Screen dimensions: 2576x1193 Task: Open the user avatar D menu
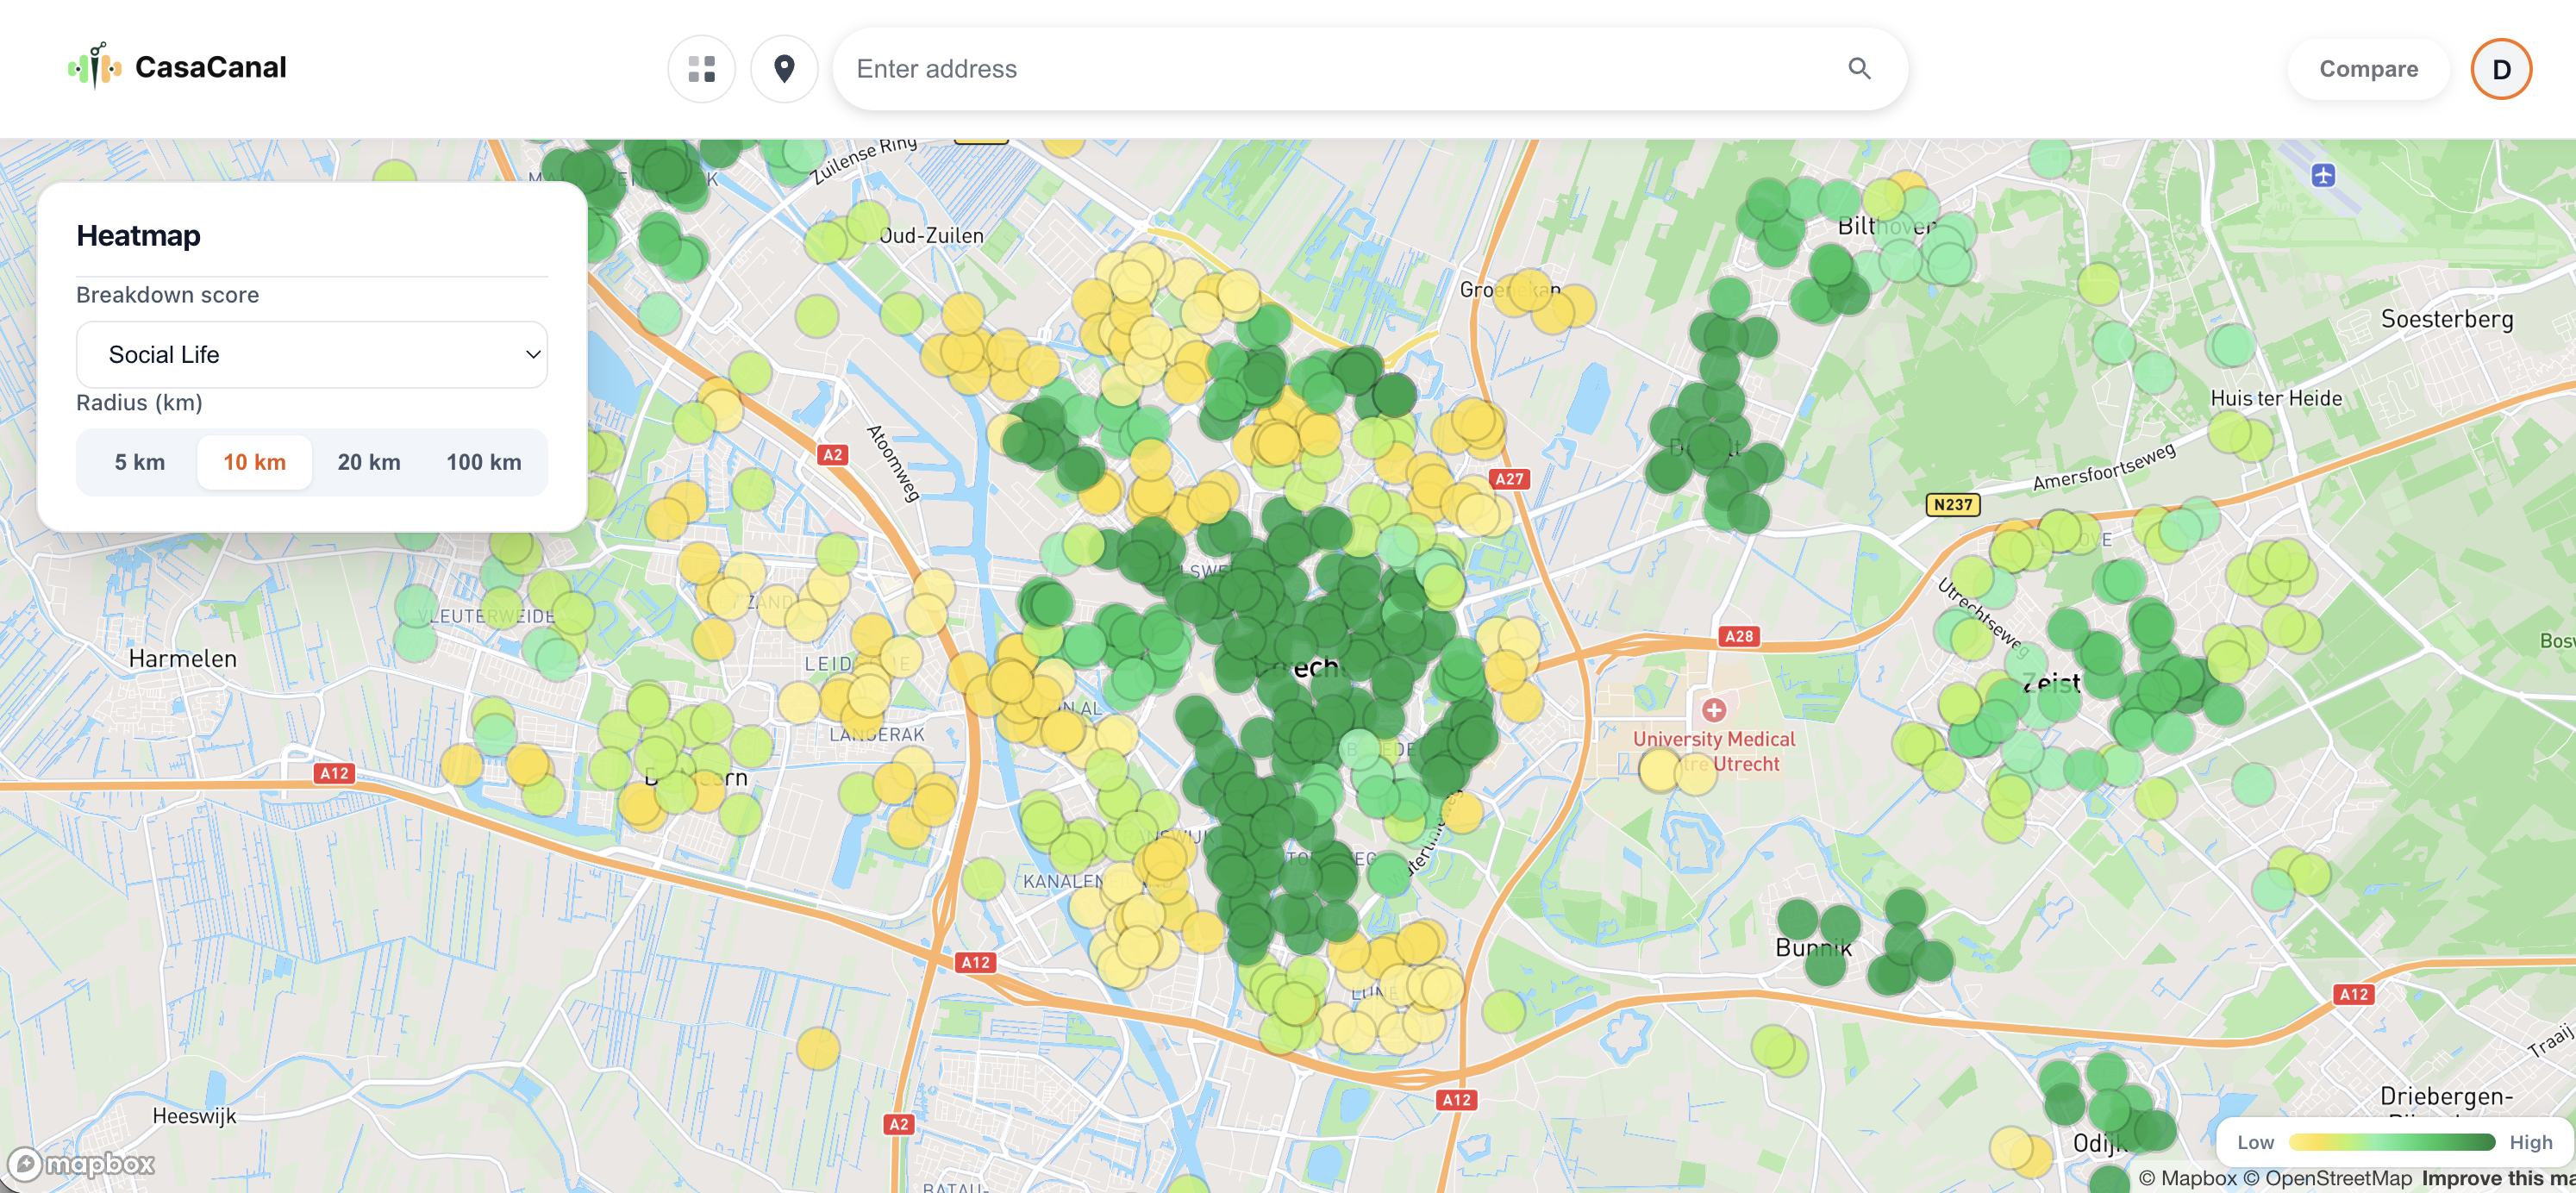point(2500,69)
